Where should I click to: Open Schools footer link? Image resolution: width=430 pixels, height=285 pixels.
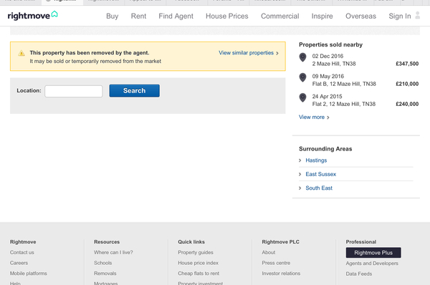tap(102, 263)
